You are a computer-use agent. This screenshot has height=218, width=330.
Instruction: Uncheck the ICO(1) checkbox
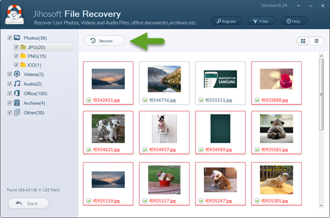[16, 65]
